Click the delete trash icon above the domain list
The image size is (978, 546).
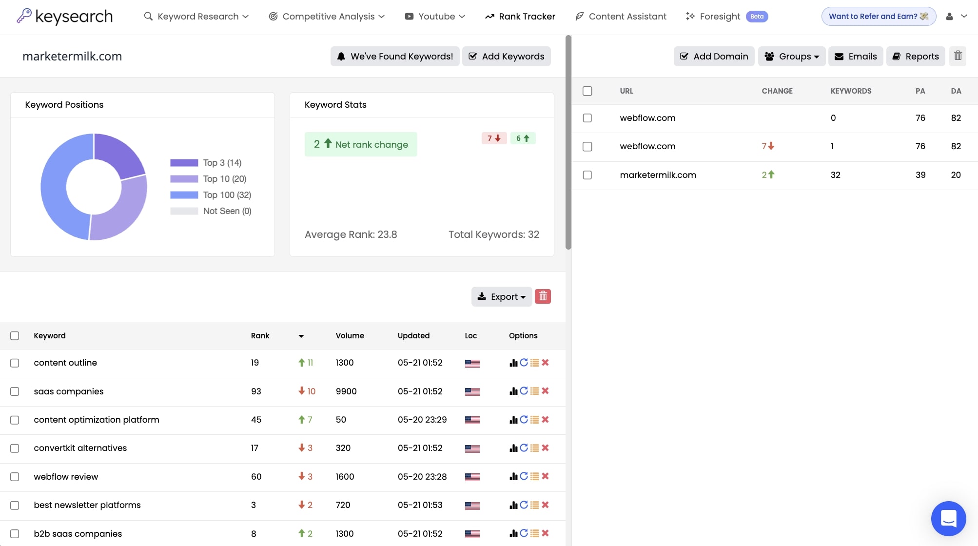958,56
